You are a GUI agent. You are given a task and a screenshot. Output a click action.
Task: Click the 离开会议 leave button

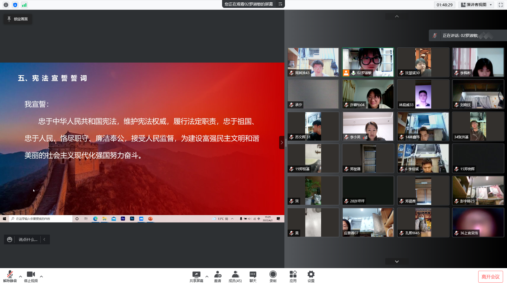pos(490,277)
